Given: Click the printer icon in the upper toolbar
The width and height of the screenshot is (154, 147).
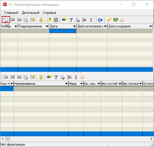Looking at the screenshot, I should pos(78,20).
